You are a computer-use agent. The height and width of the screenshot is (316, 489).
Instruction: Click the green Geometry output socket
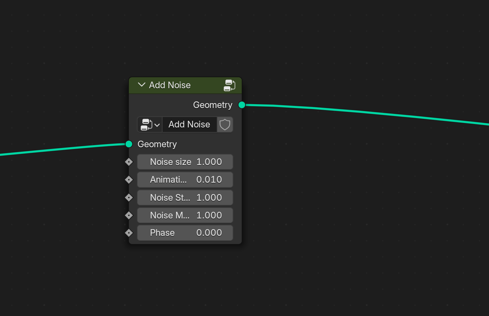pyautogui.click(x=241, y=105)
